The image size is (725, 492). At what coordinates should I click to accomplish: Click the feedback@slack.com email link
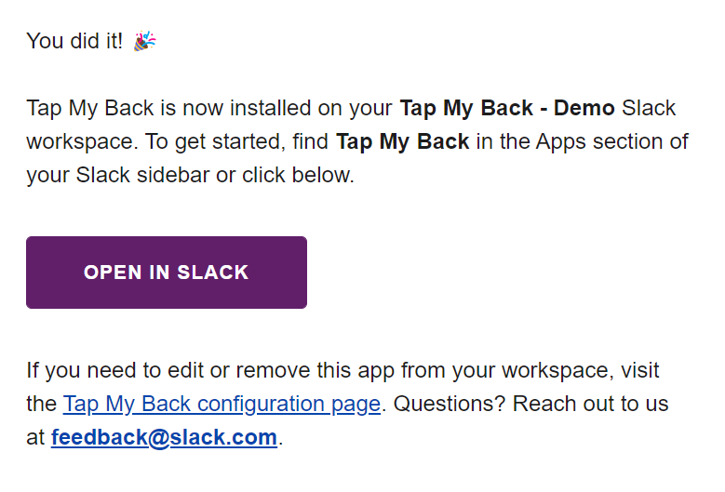(x=164, y=437)
